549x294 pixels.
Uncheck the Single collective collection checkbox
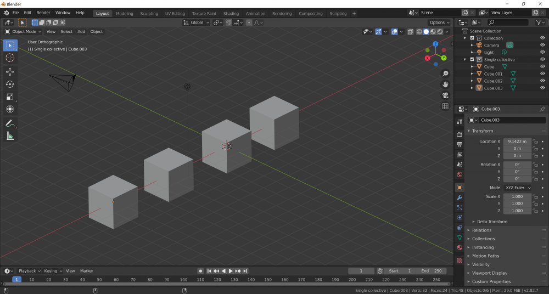(x=471, y=59)
